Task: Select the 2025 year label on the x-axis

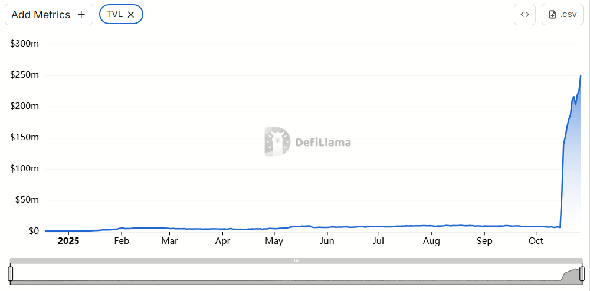Action: coord(68,241)
